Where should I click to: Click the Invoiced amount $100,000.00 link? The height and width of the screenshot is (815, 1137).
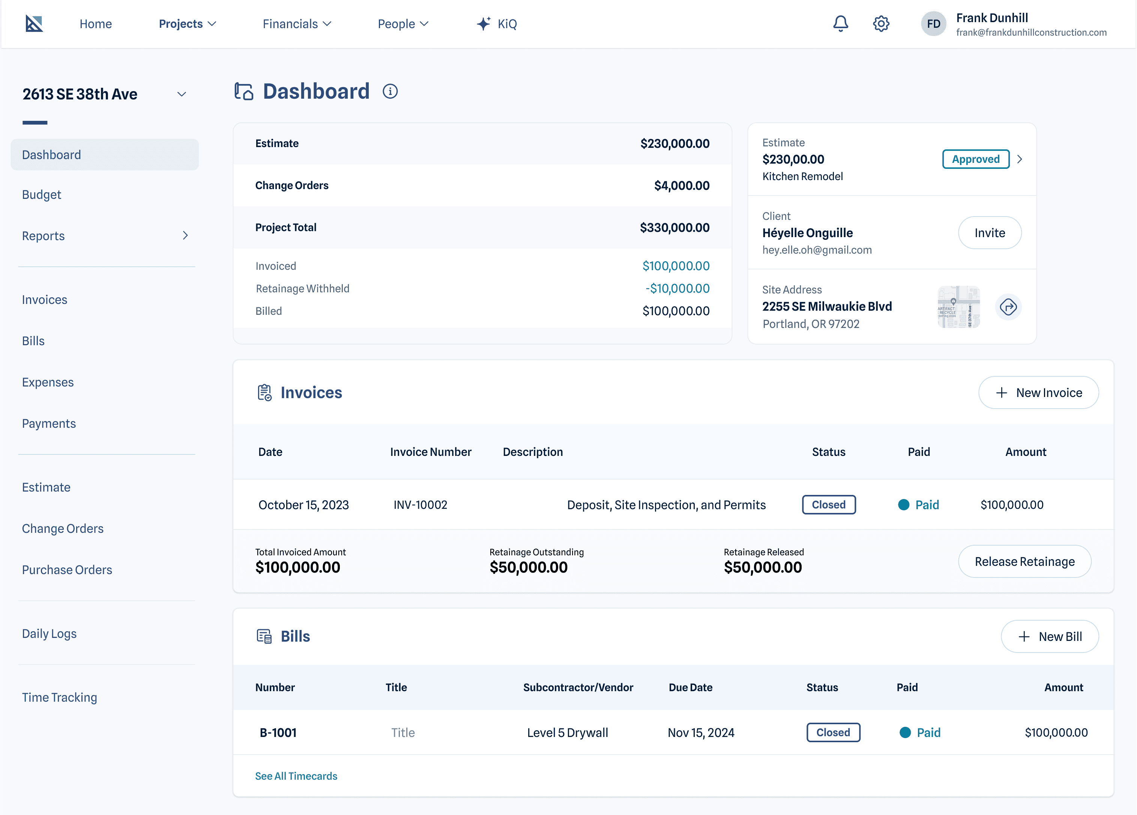coord(676,266)
